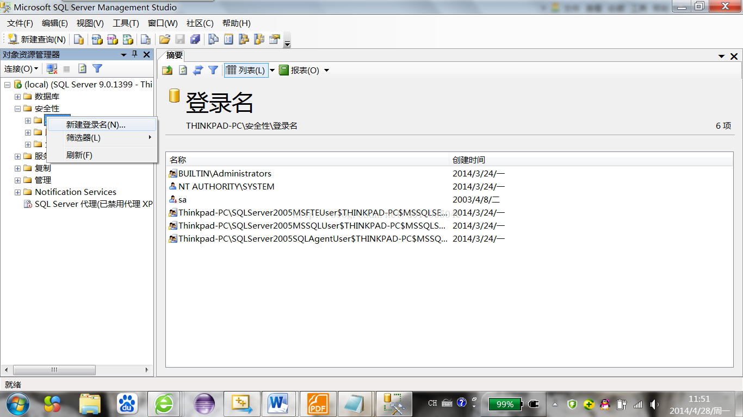Toggle the 列表(L) view button
Image resolution: width=743 pixels, height=417 pixels.
tap(246, 70)
